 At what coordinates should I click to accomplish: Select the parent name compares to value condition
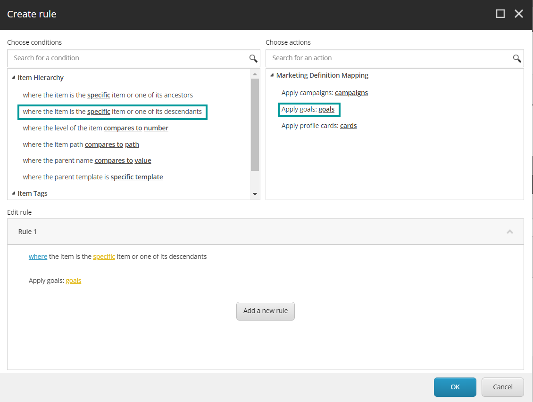[87, 161]
